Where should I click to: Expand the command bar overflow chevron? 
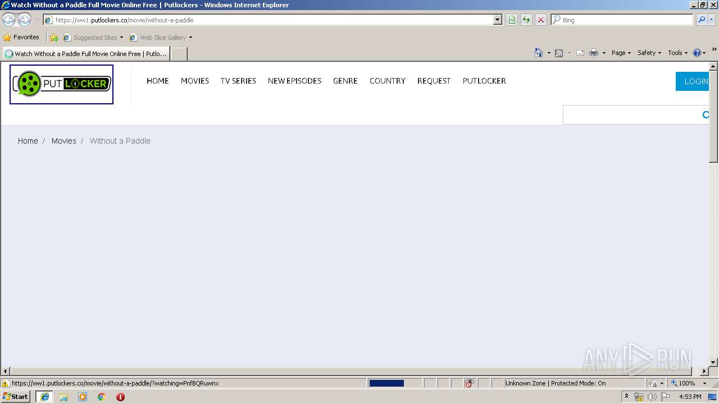[714, 49]
